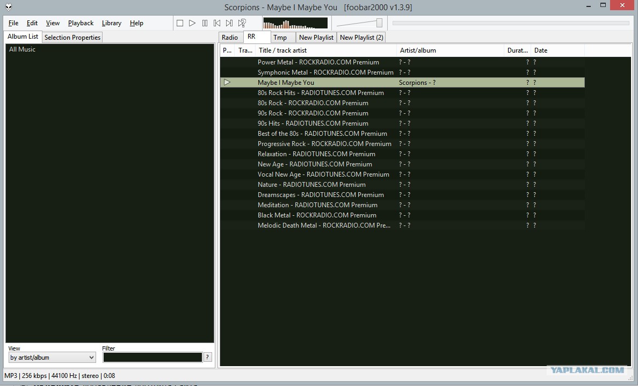The height and width of the screenshot is (386, 638).
Task: Sort by Duration column header
Action: (x=518, y=50)
